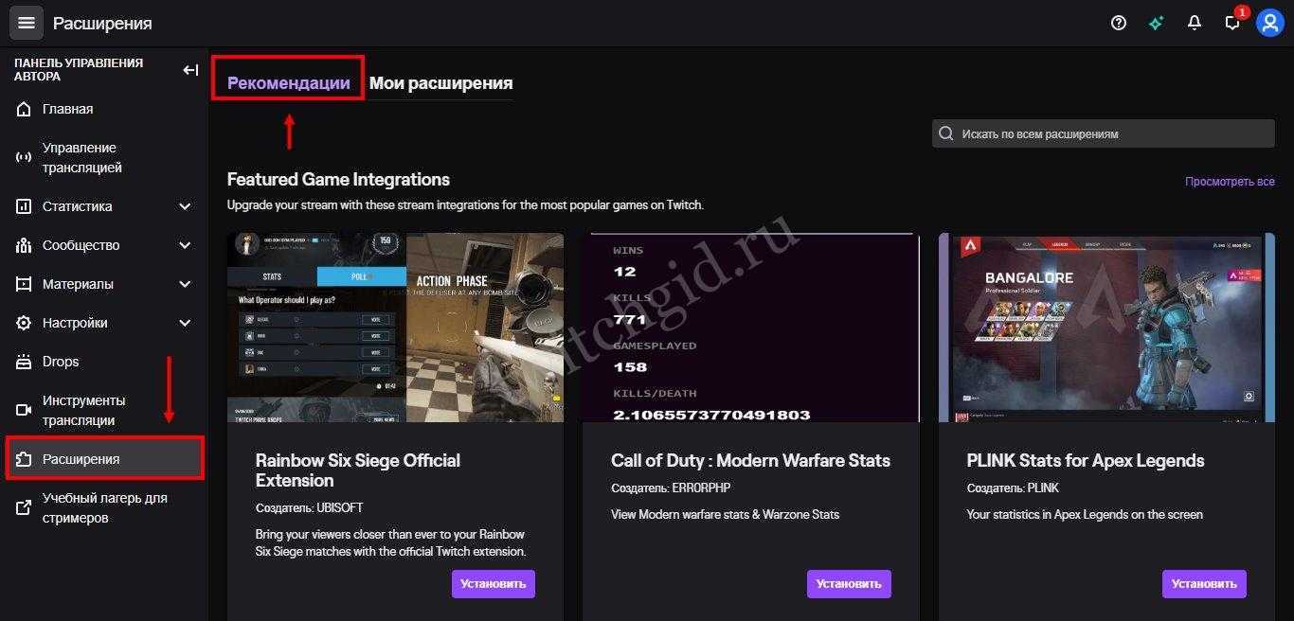Click the search magnifier icon
1294x621 pixels.
tap(945, 133)
